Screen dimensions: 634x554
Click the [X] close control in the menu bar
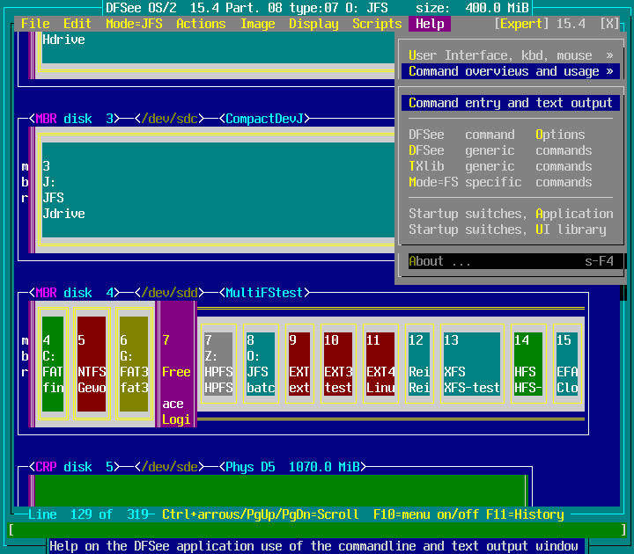point(609,24)
